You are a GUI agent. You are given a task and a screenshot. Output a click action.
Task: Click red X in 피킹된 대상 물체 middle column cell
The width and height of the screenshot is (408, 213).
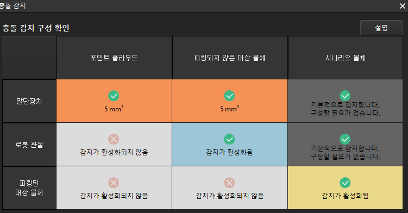tap(229, 183)
